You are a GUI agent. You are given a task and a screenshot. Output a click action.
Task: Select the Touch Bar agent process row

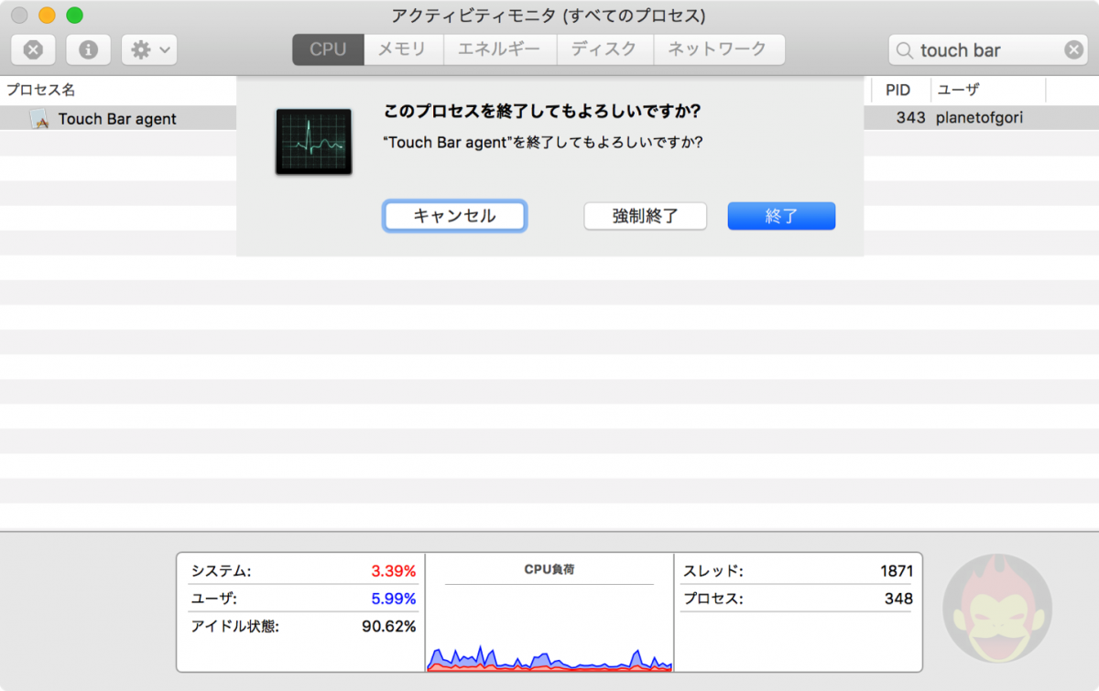click(x=117, y=119)
